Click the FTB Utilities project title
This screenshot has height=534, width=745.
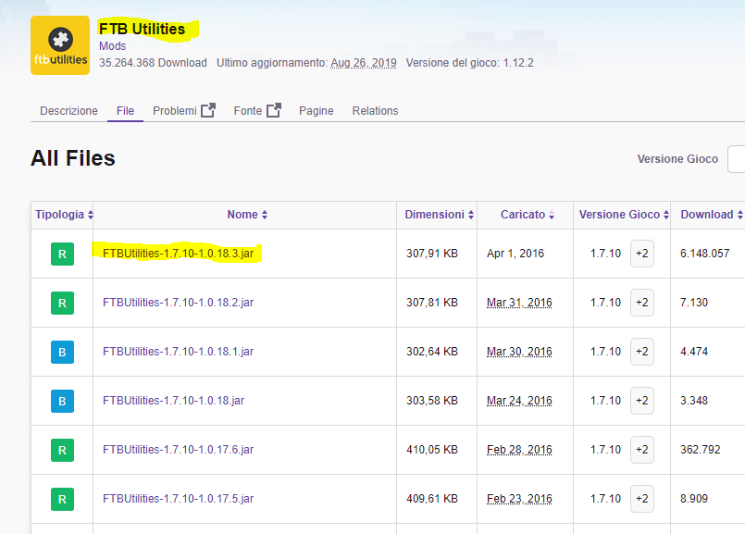[142, 29]
